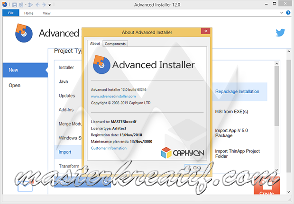Image resolution: width=294 pixels, height=204 pixels.
Task: Click the MASTERkreatif licensed-to name
Action: pyautogui.click(x=123, y=122)
